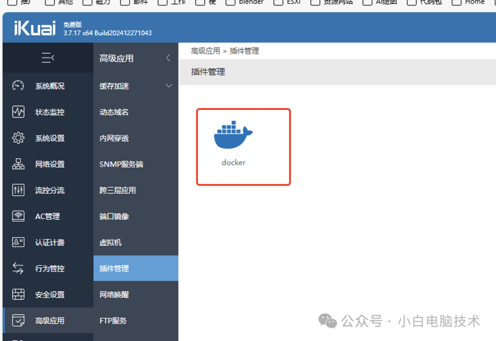Click the 插件管理 page heading
The width and height of the screenshot is (496, 341).
(x=208, y=72)
